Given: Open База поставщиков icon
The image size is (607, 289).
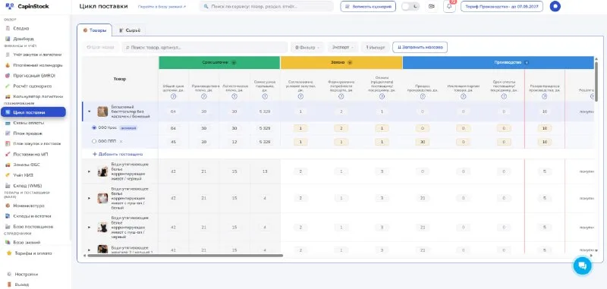Looking at the screenshot, I should pyautogui.click(x=8, y=227).
